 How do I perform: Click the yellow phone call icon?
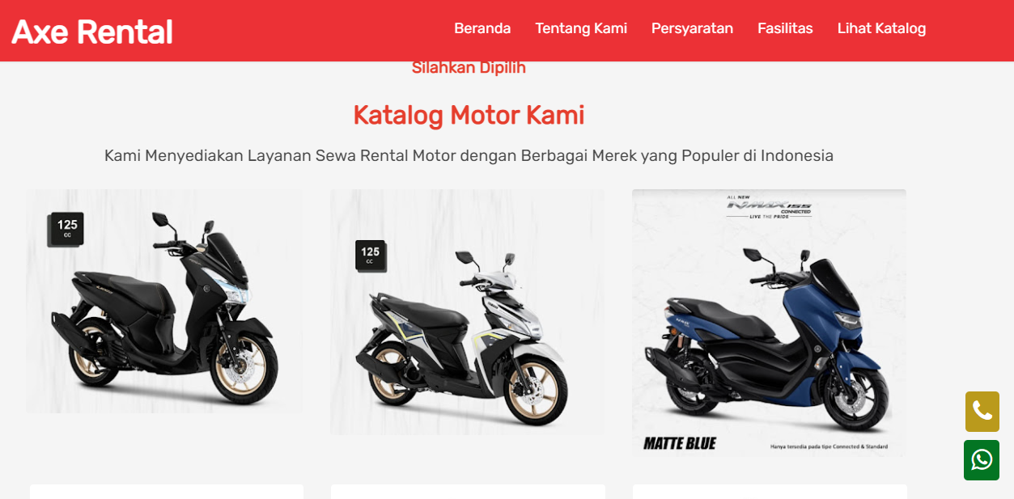(x=982, y=412)
